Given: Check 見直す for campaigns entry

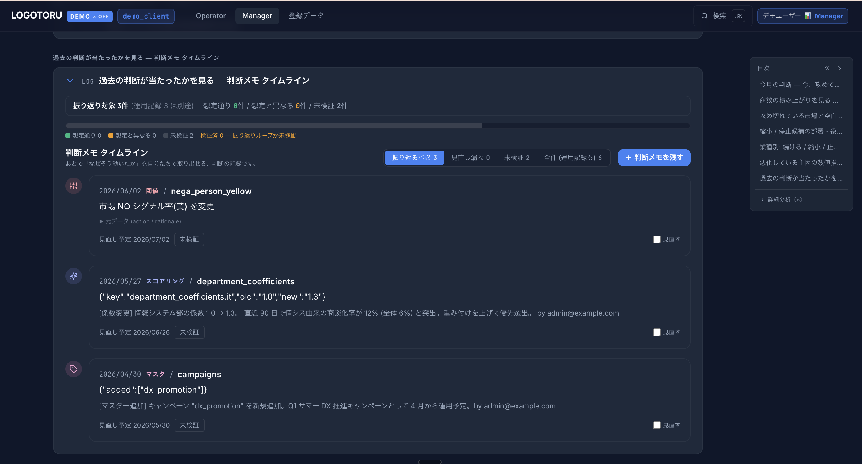Looking at the screenshot, I should (657, 425).
